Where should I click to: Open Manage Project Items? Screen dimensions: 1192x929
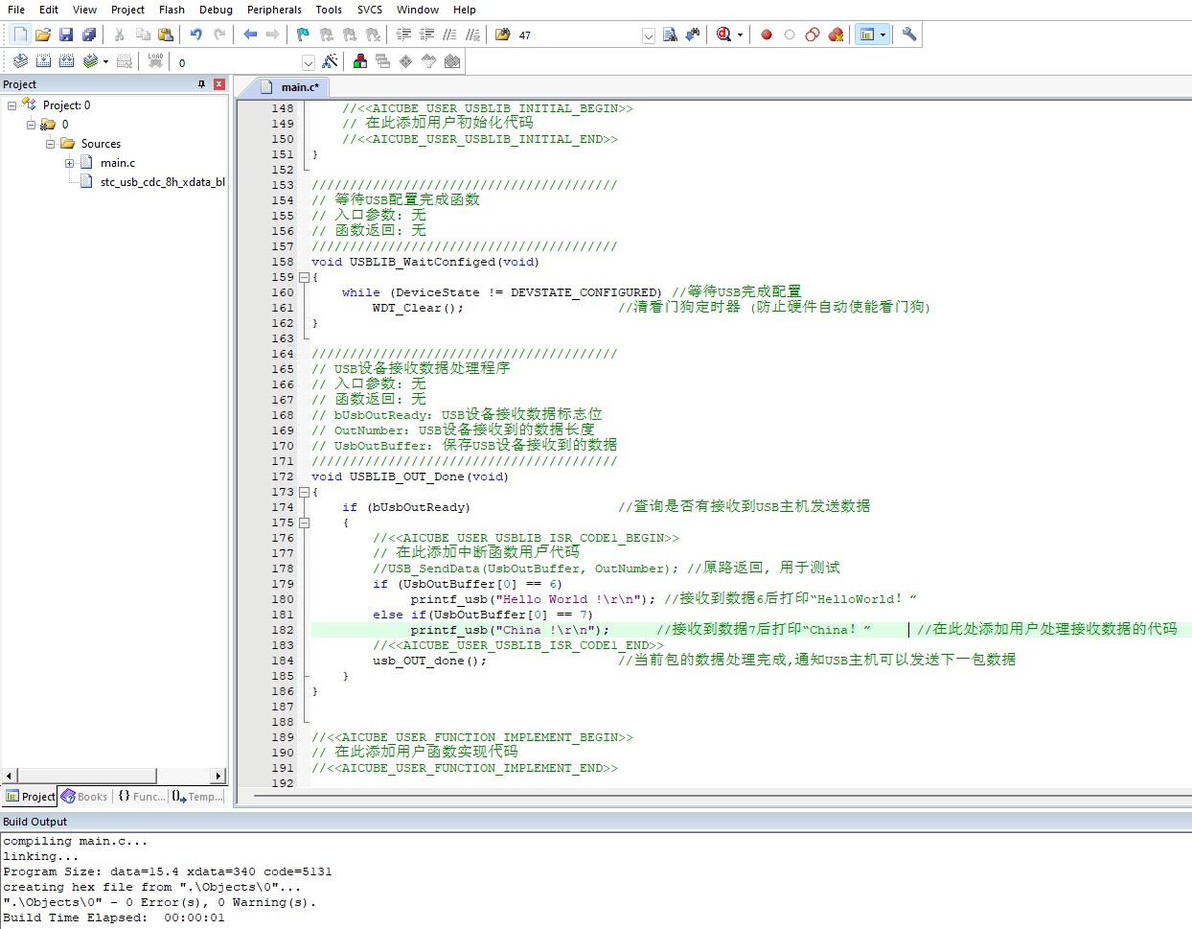pyautogui.click(x=360, y=61)
